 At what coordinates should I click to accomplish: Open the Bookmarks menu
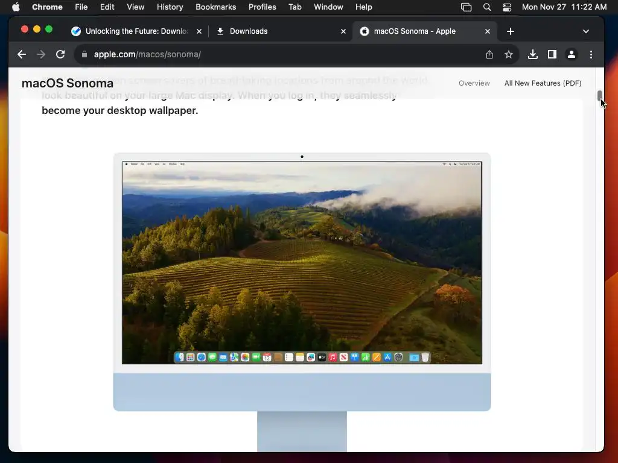point(215,7)
